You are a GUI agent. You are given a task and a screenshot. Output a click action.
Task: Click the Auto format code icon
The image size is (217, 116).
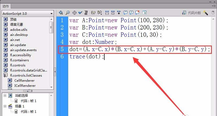pyautogui.click(x=86, y=13)
